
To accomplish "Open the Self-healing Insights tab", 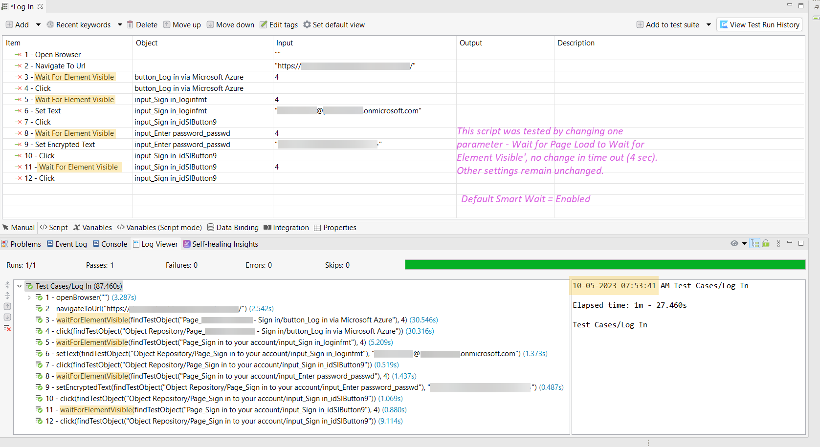I will click(221, 244).
